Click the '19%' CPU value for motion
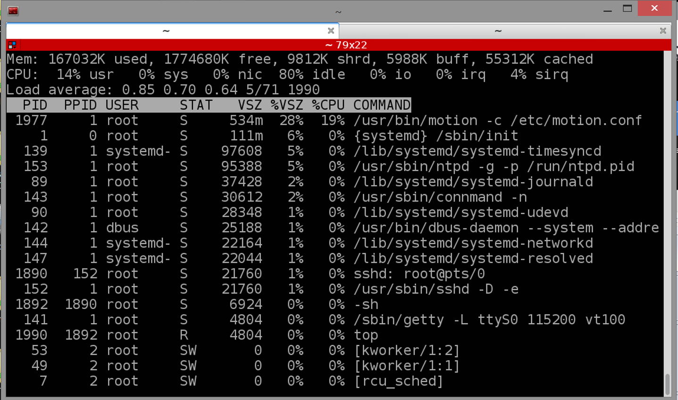678x400 pixels. point(333,120)
